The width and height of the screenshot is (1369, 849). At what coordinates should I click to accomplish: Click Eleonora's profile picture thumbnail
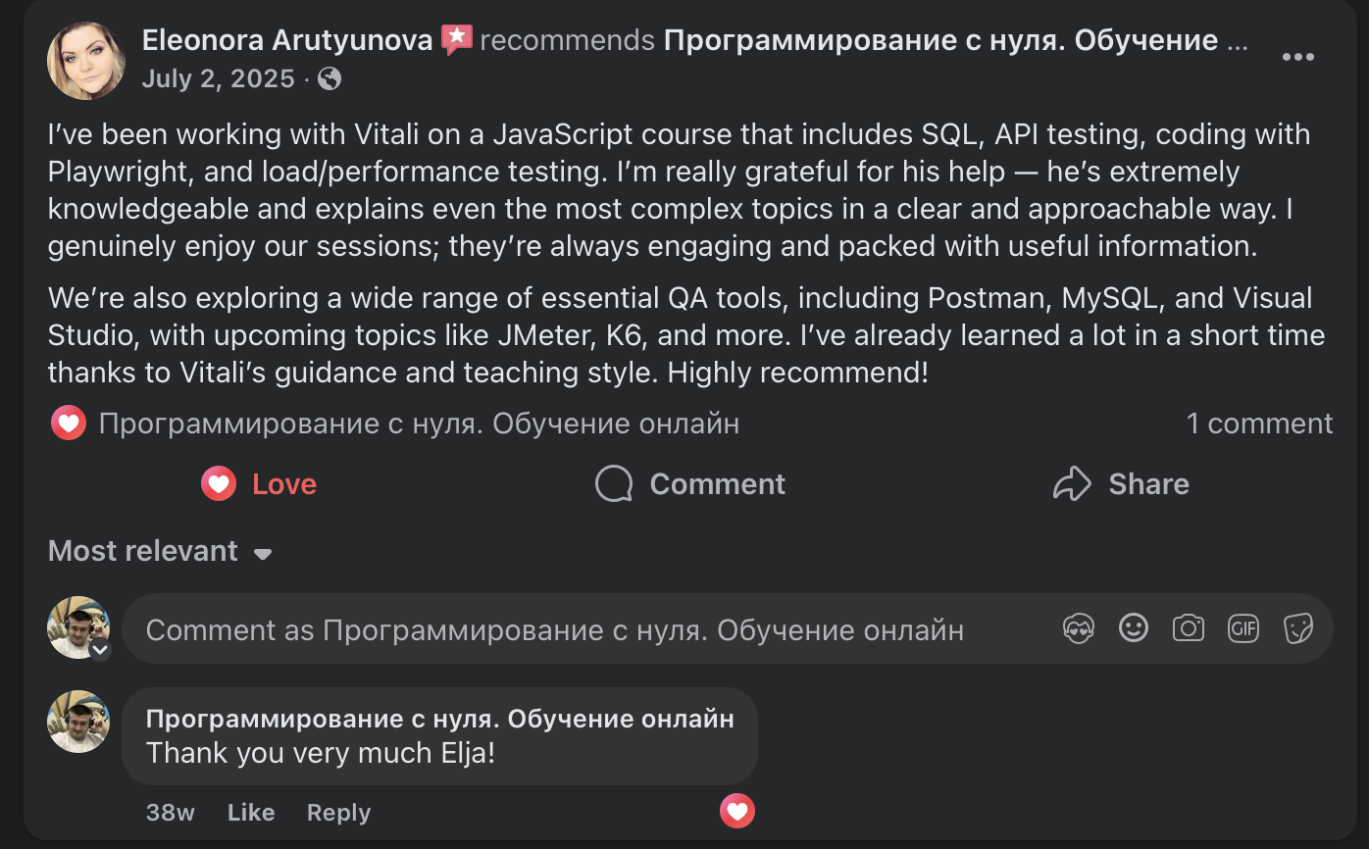(86, 61)
